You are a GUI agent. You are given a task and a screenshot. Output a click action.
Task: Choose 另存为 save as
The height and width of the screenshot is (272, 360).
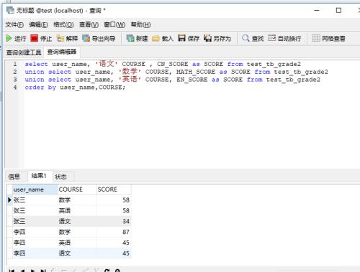point(217,38)
